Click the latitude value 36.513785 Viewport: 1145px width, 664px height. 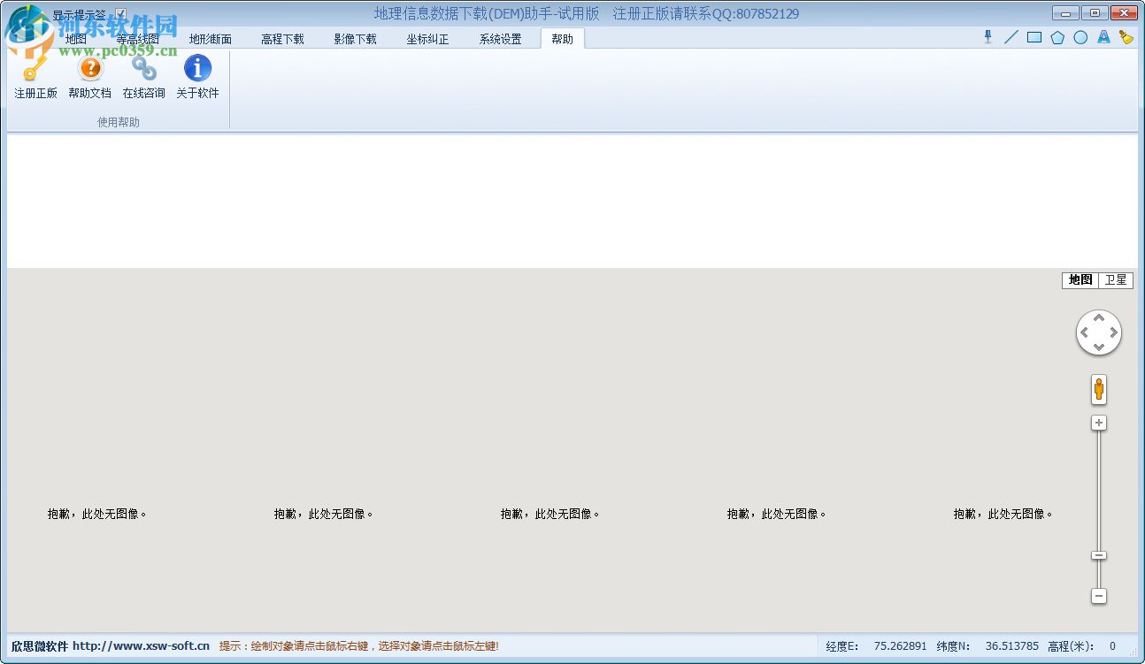pos(1011,646)
